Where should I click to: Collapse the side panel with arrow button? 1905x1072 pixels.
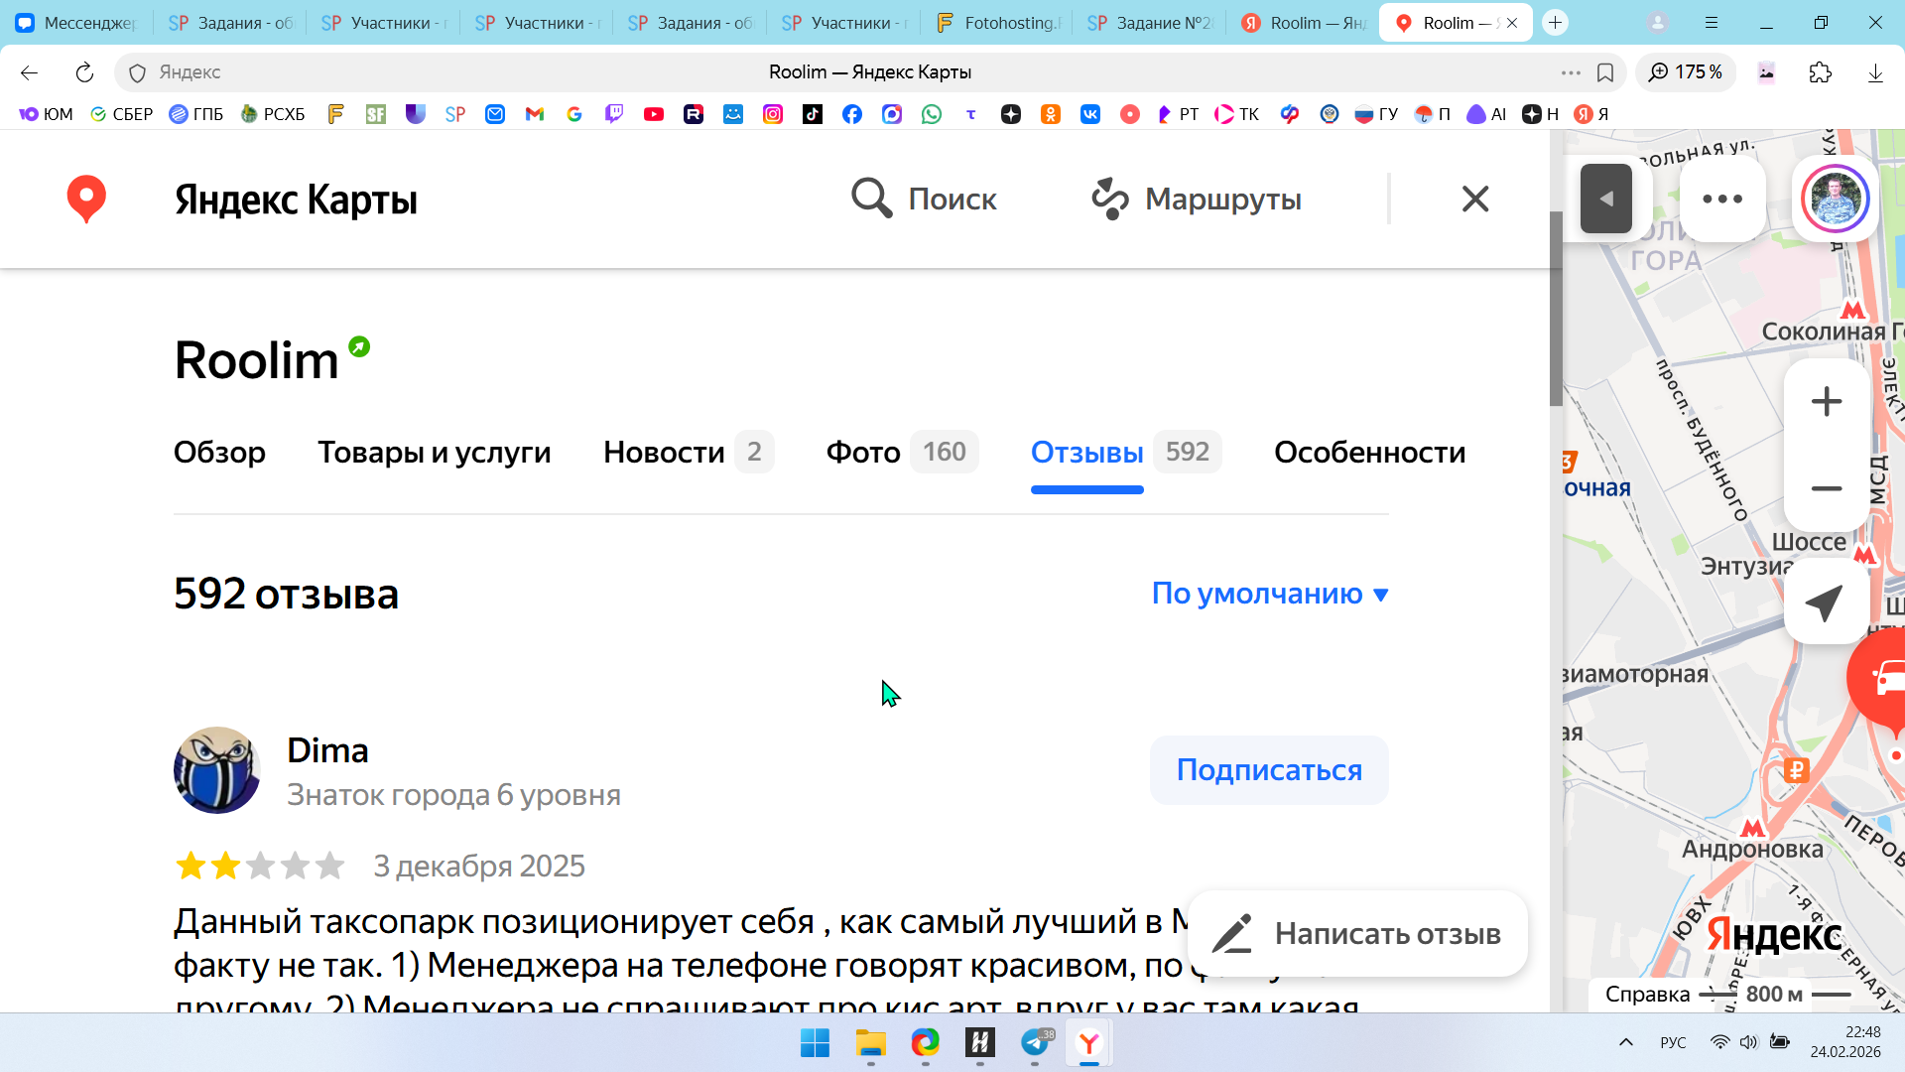tap(1605, 199)
